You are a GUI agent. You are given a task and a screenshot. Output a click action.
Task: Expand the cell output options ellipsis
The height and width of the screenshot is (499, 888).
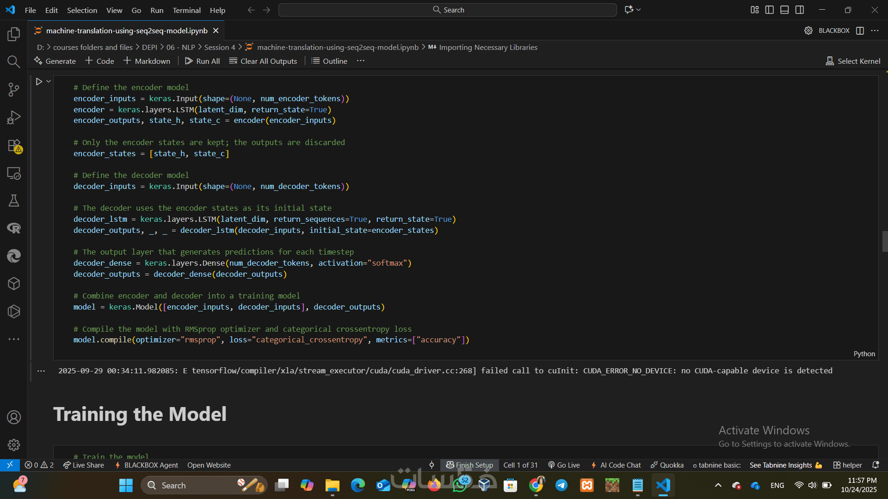pyautogui.click(x=41, y=371)
